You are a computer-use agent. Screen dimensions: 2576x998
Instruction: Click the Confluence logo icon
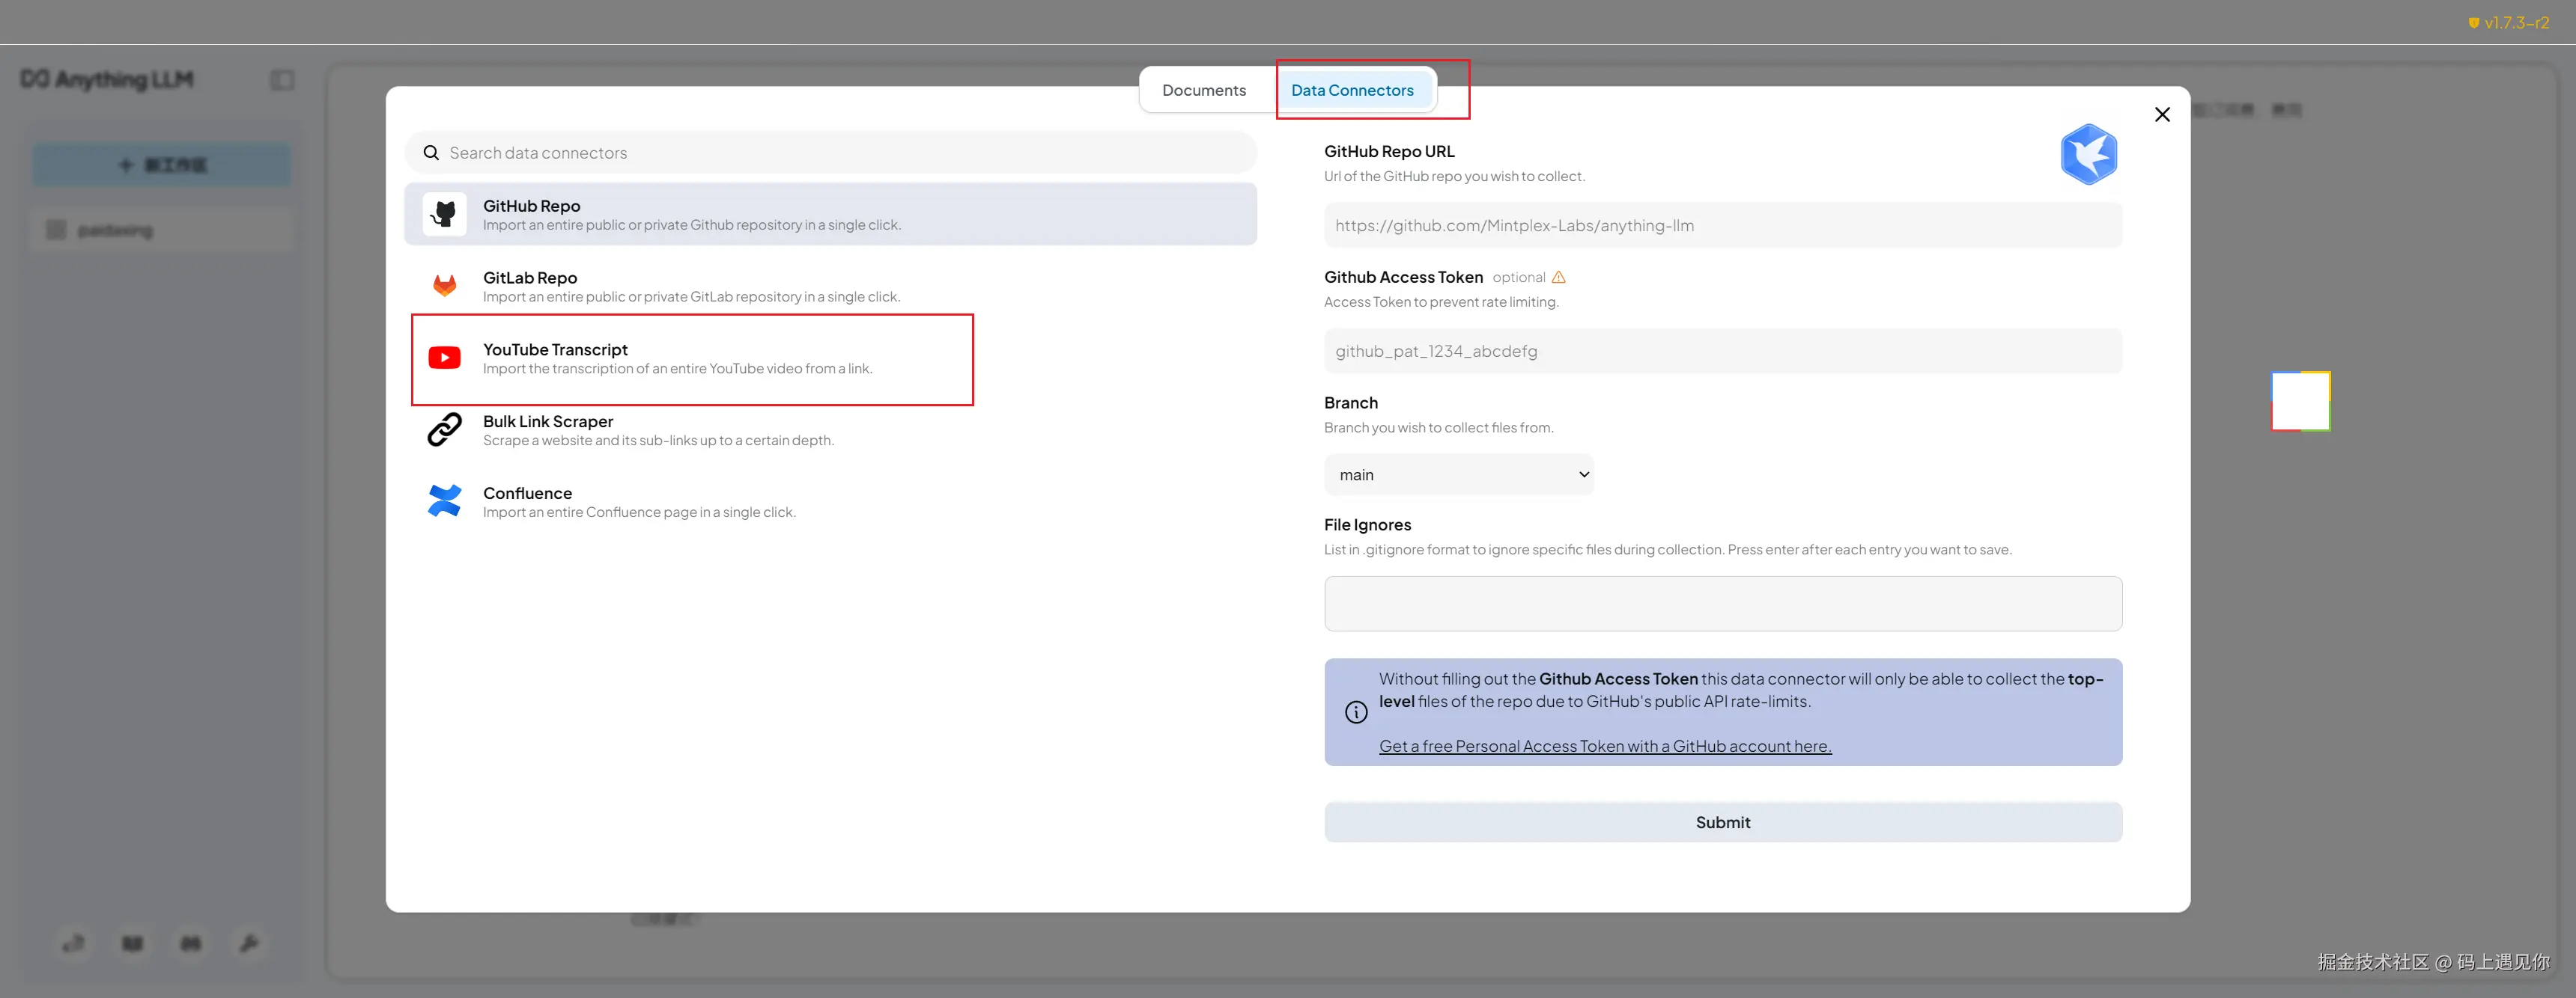(444, 500)
